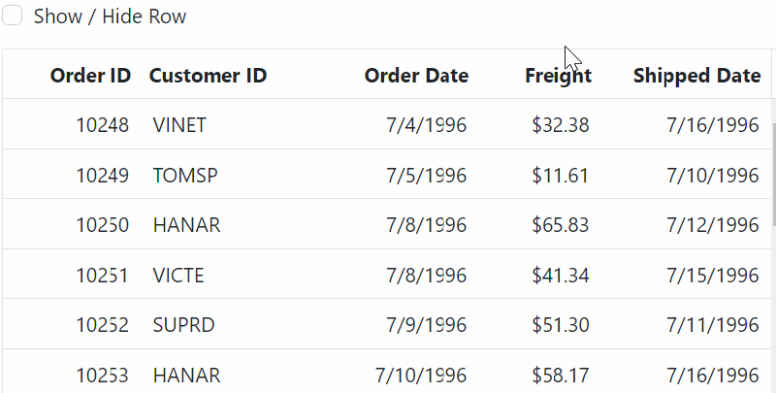Click the TOMSP customer cell
Screen dimensions: 776x393
click(185, 176)
